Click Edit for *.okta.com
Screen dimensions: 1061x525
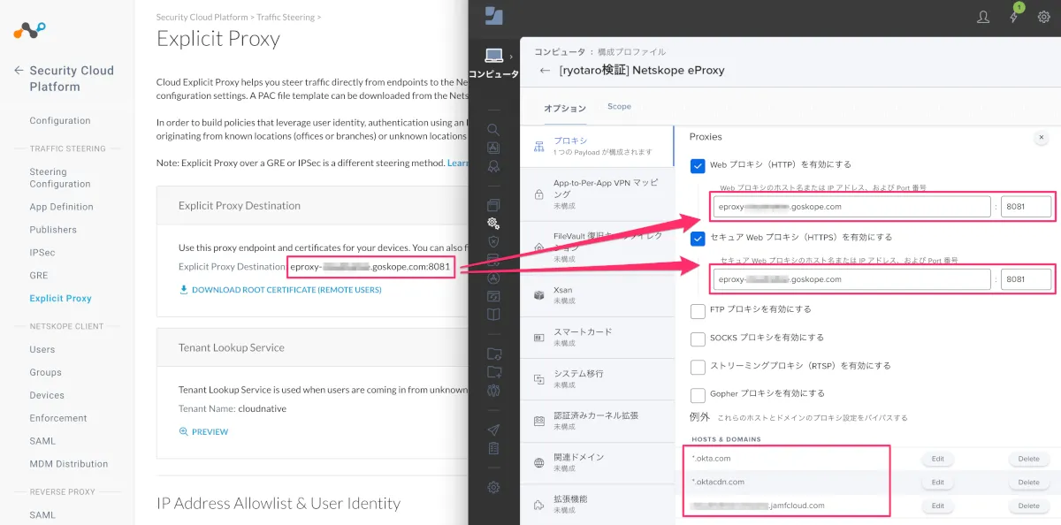[x=938, y=459]
